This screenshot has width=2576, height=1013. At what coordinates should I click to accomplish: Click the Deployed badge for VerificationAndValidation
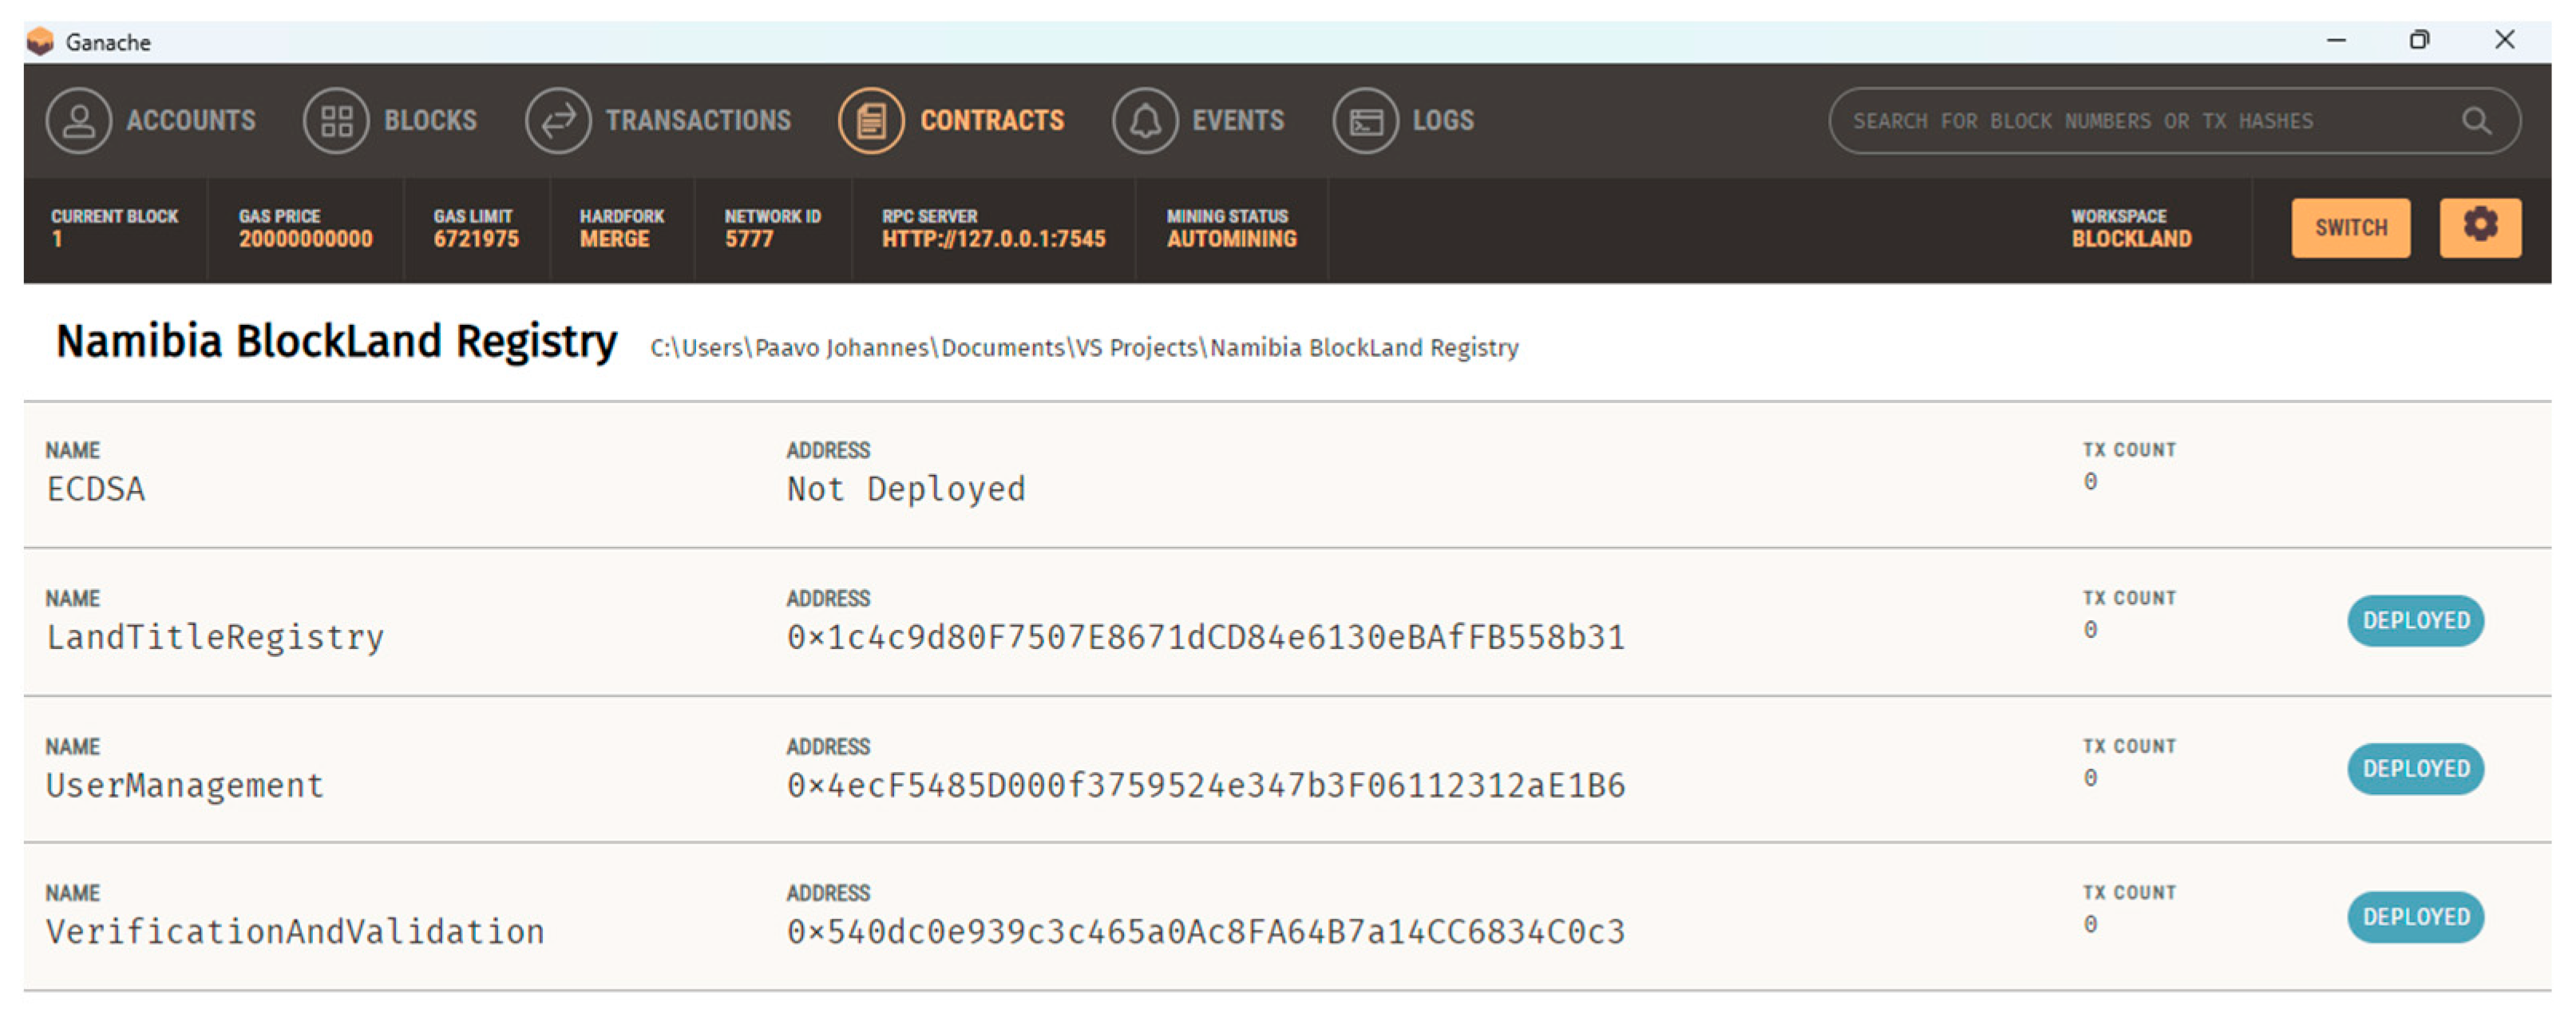2415,917
